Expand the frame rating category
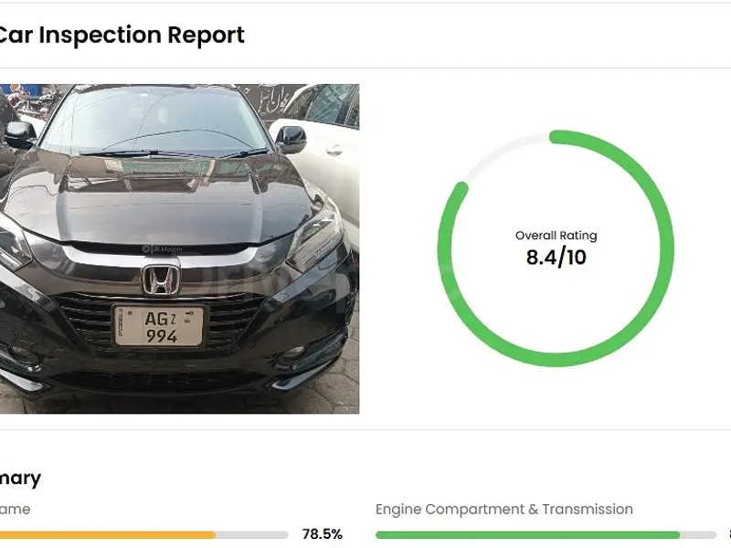This screenshot has height=548, width=731. coord(14,509)
